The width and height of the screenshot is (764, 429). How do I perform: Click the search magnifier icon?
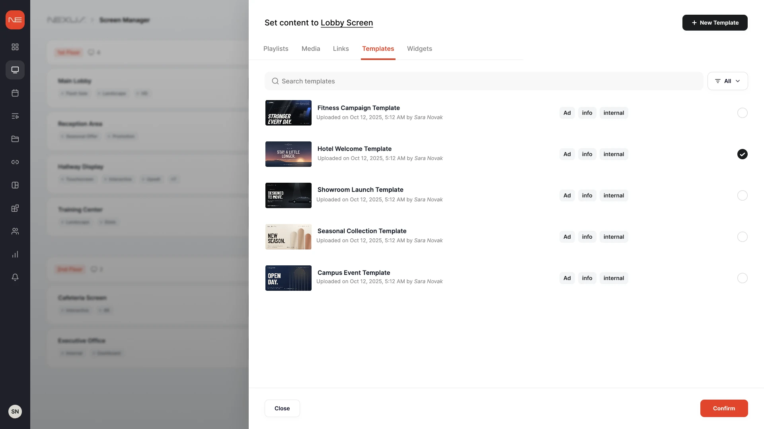275,81
